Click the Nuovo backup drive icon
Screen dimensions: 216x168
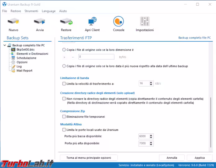[13, 21]
